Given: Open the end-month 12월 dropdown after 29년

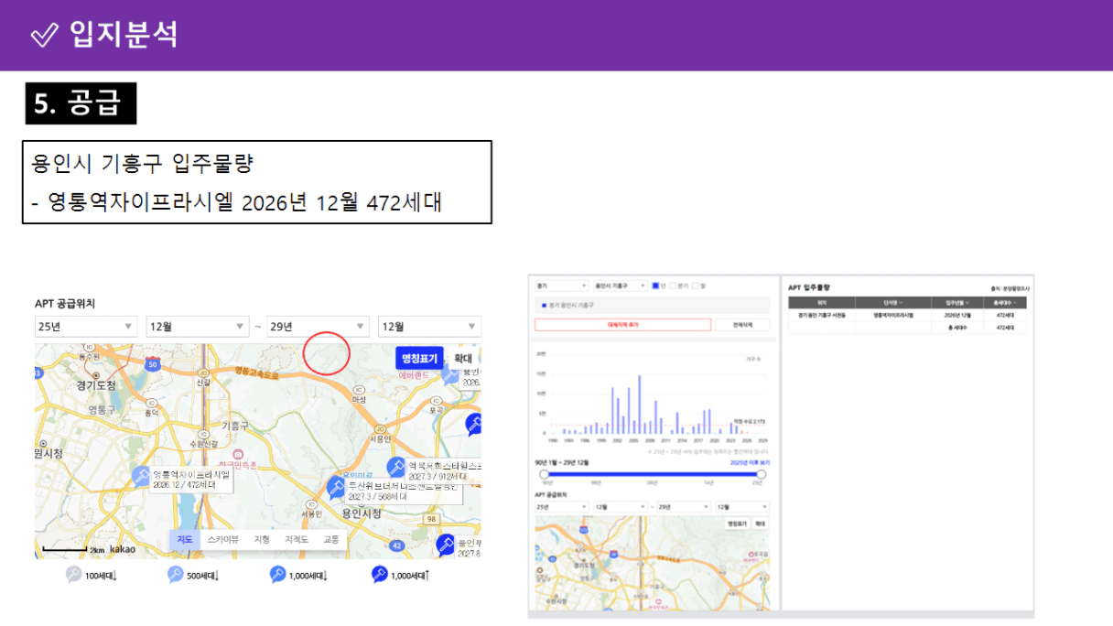Looking at the screenshot, I should (429, 327).
